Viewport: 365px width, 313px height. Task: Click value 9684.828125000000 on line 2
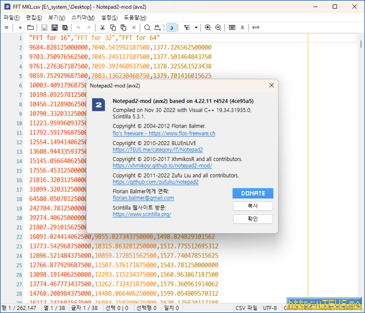click(x=58, y=47)
